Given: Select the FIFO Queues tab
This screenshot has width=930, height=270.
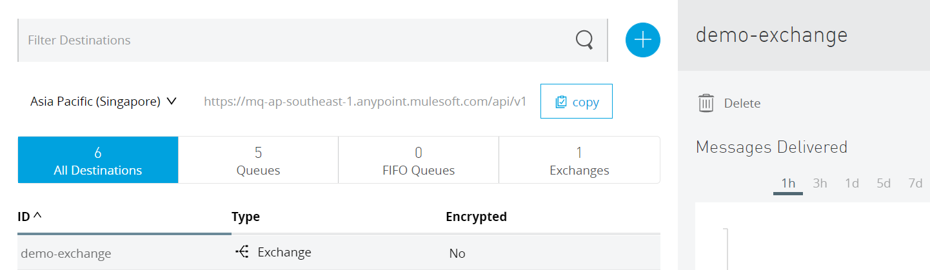Looking at the screenshot, I should click(418, 160).
